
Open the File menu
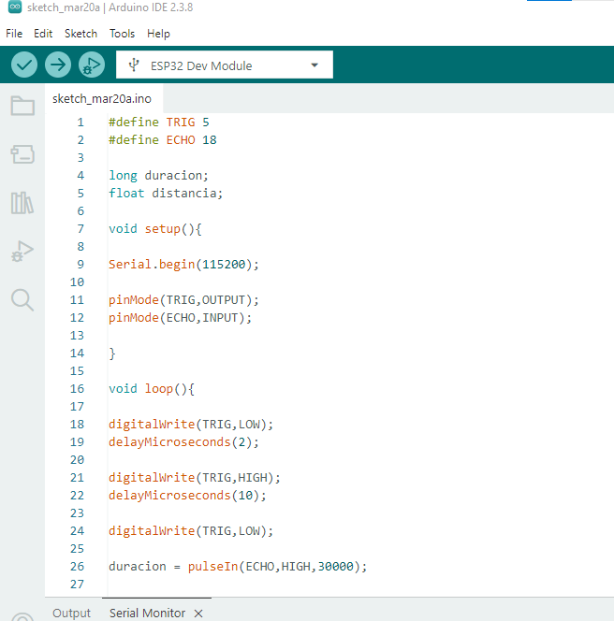pyautogui.click(x=14, y=34)
